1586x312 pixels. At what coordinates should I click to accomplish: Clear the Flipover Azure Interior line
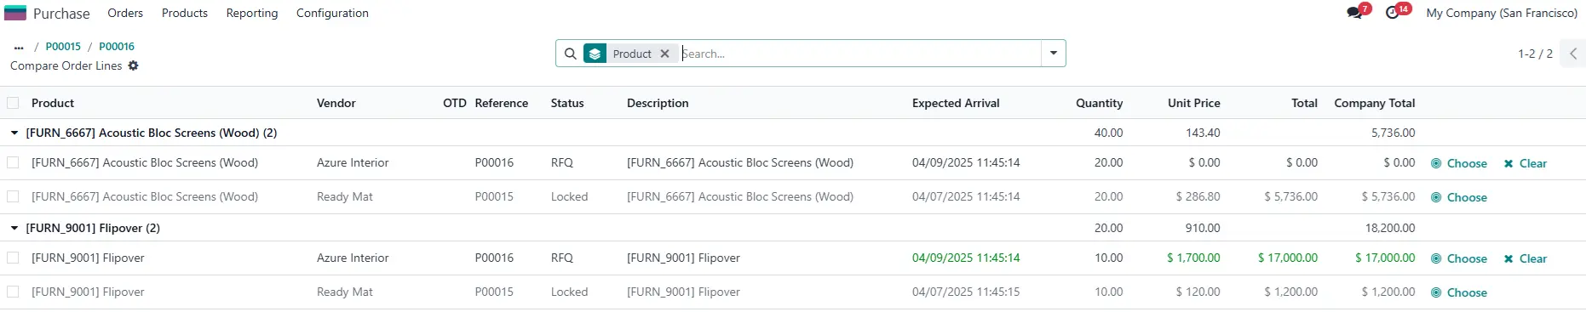pyautogui.click(x=1526, y=258)
